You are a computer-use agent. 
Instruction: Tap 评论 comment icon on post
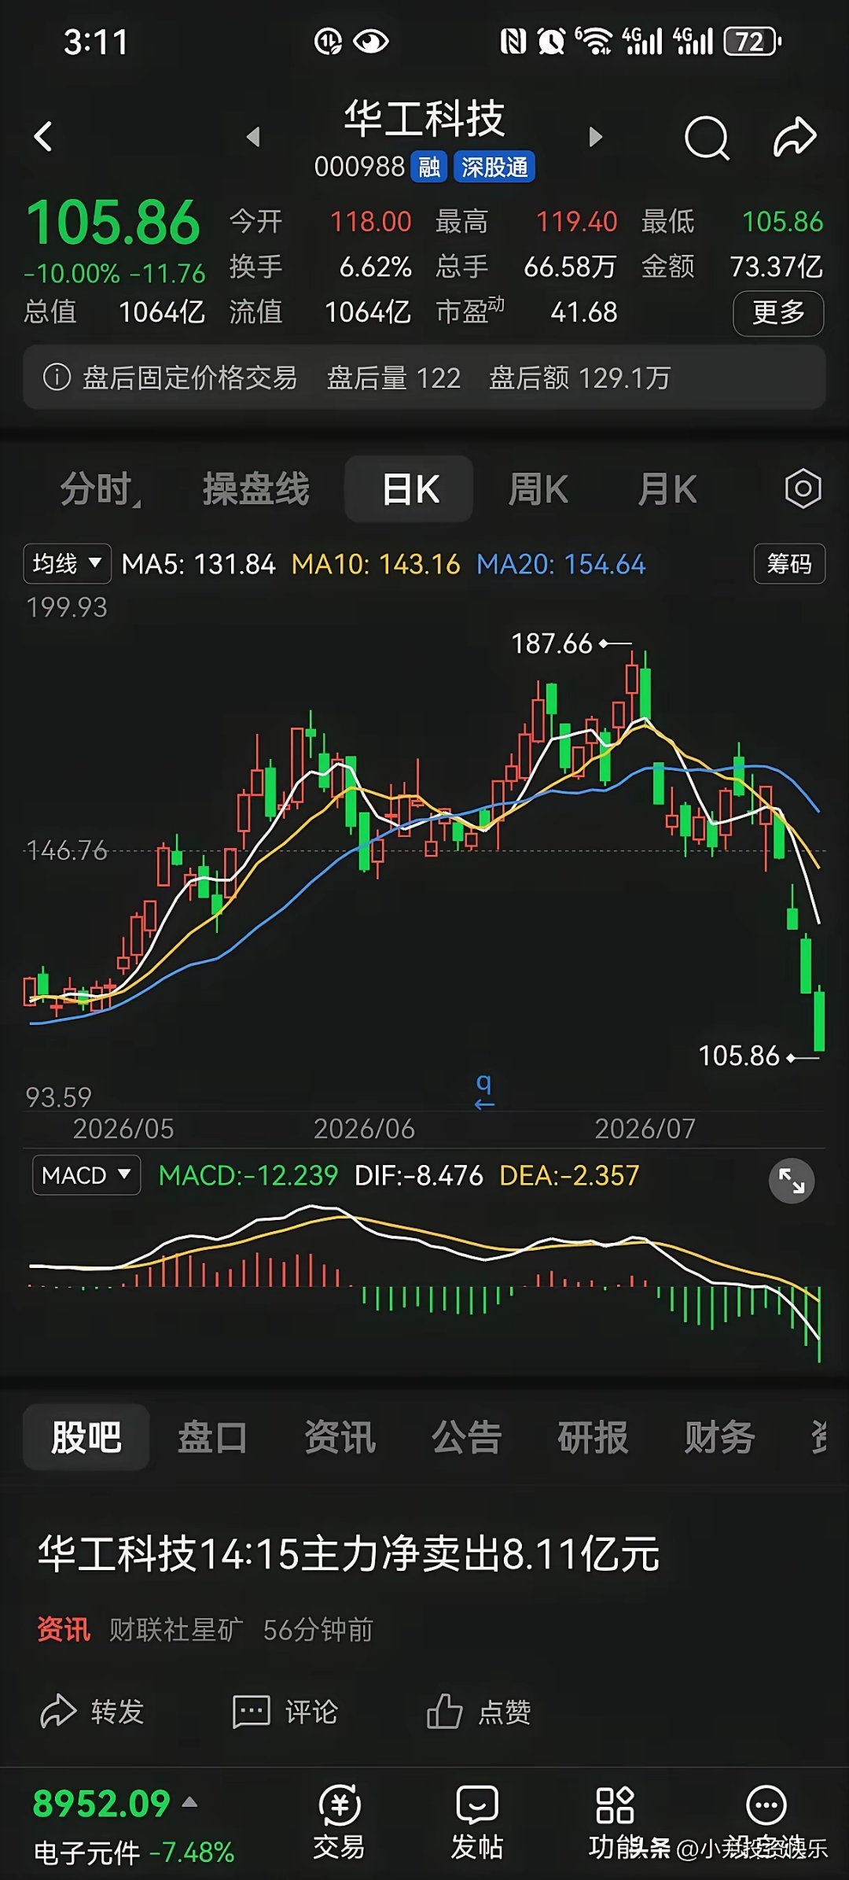coord(252,1712)
